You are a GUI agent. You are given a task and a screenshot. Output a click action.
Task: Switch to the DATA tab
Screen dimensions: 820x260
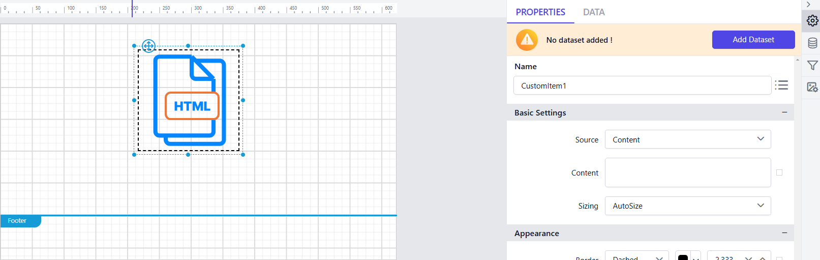point(594,12)
